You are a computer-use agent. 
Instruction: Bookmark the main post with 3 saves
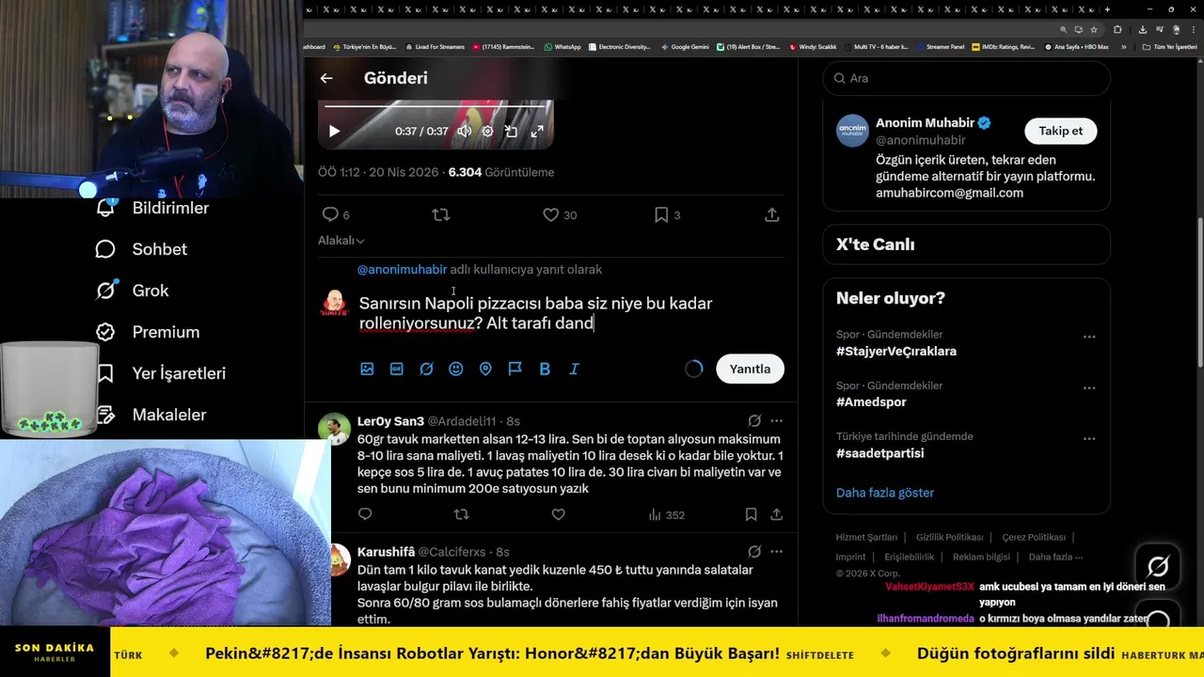tap(667, 215)
